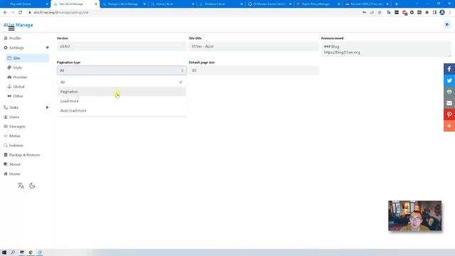455x256 pixels.
Task: Click the language translate icon in sidebar
Action: pos(21,186)
